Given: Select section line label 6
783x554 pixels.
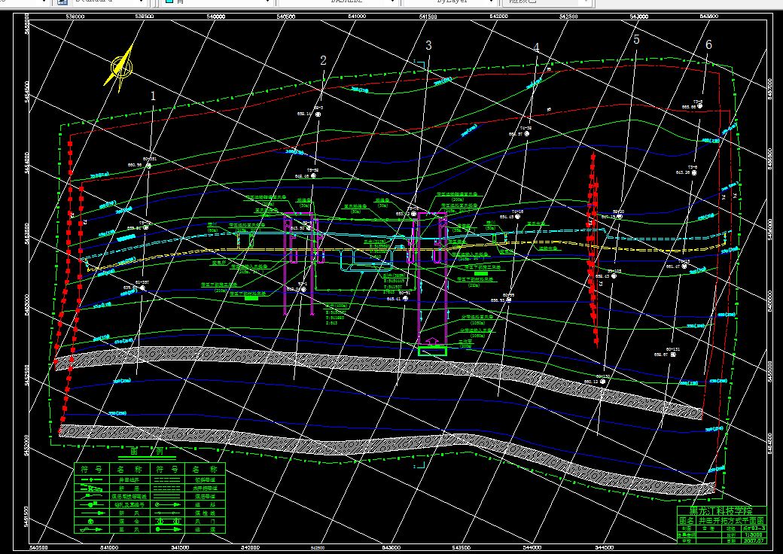Looking at the screenshot, I should [x=708, y=44].
